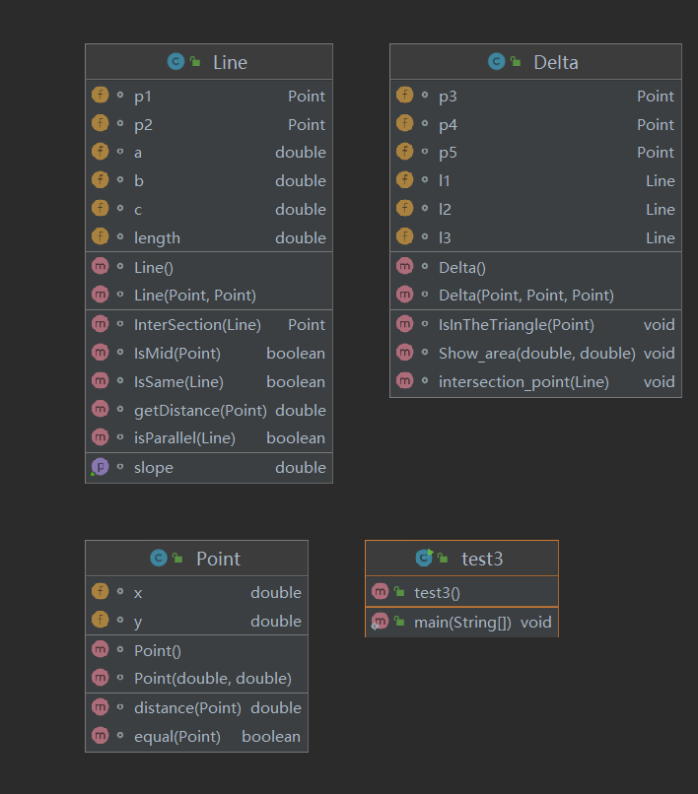Click the Delta class header

click(x=535, y=62)
